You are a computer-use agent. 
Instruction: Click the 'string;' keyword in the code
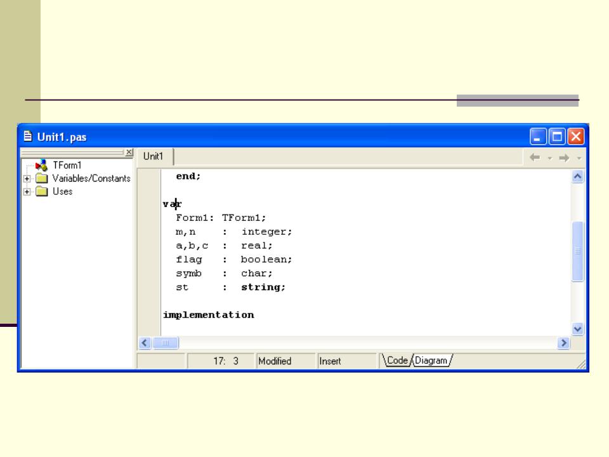coord(263,287)
